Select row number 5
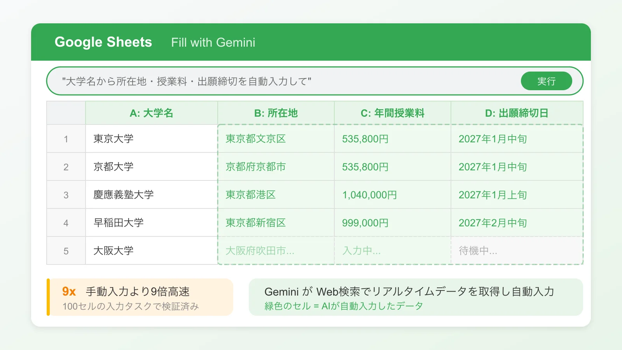 (x=66, y=250)
